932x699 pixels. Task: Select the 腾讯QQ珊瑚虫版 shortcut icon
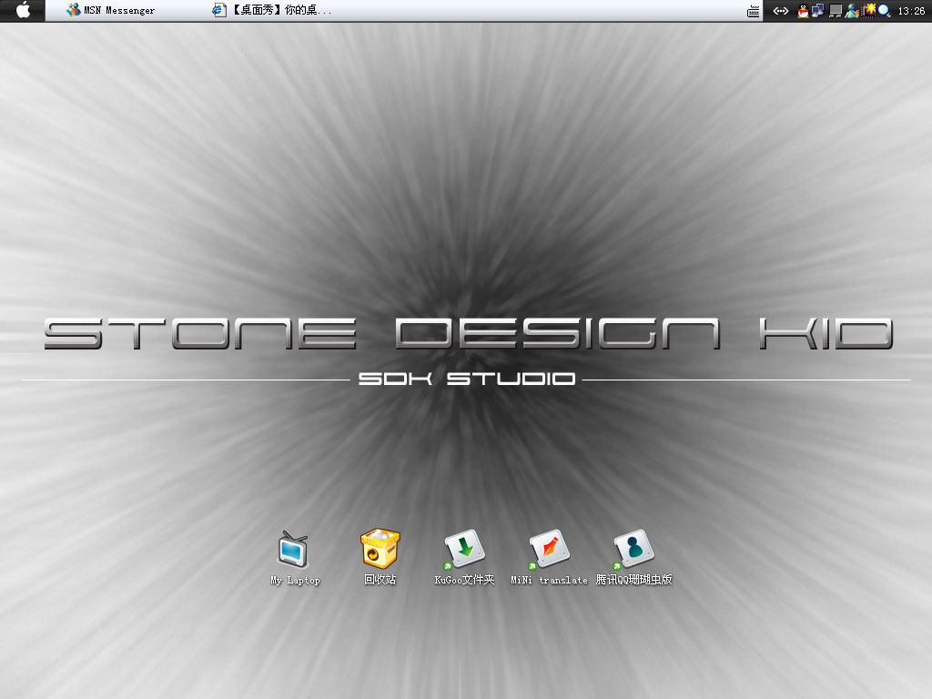633,557
